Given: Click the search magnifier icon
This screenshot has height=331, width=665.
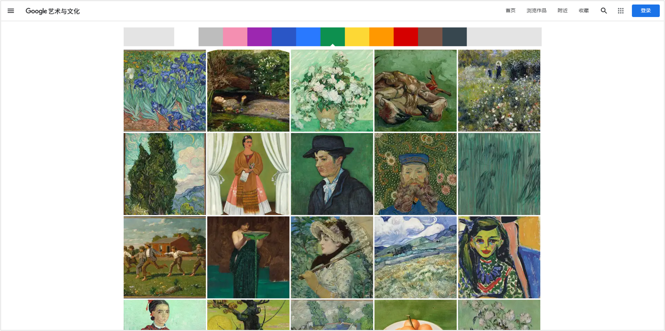Looking at the screenshot, I should pyautogui.click(x=604, y=10).
